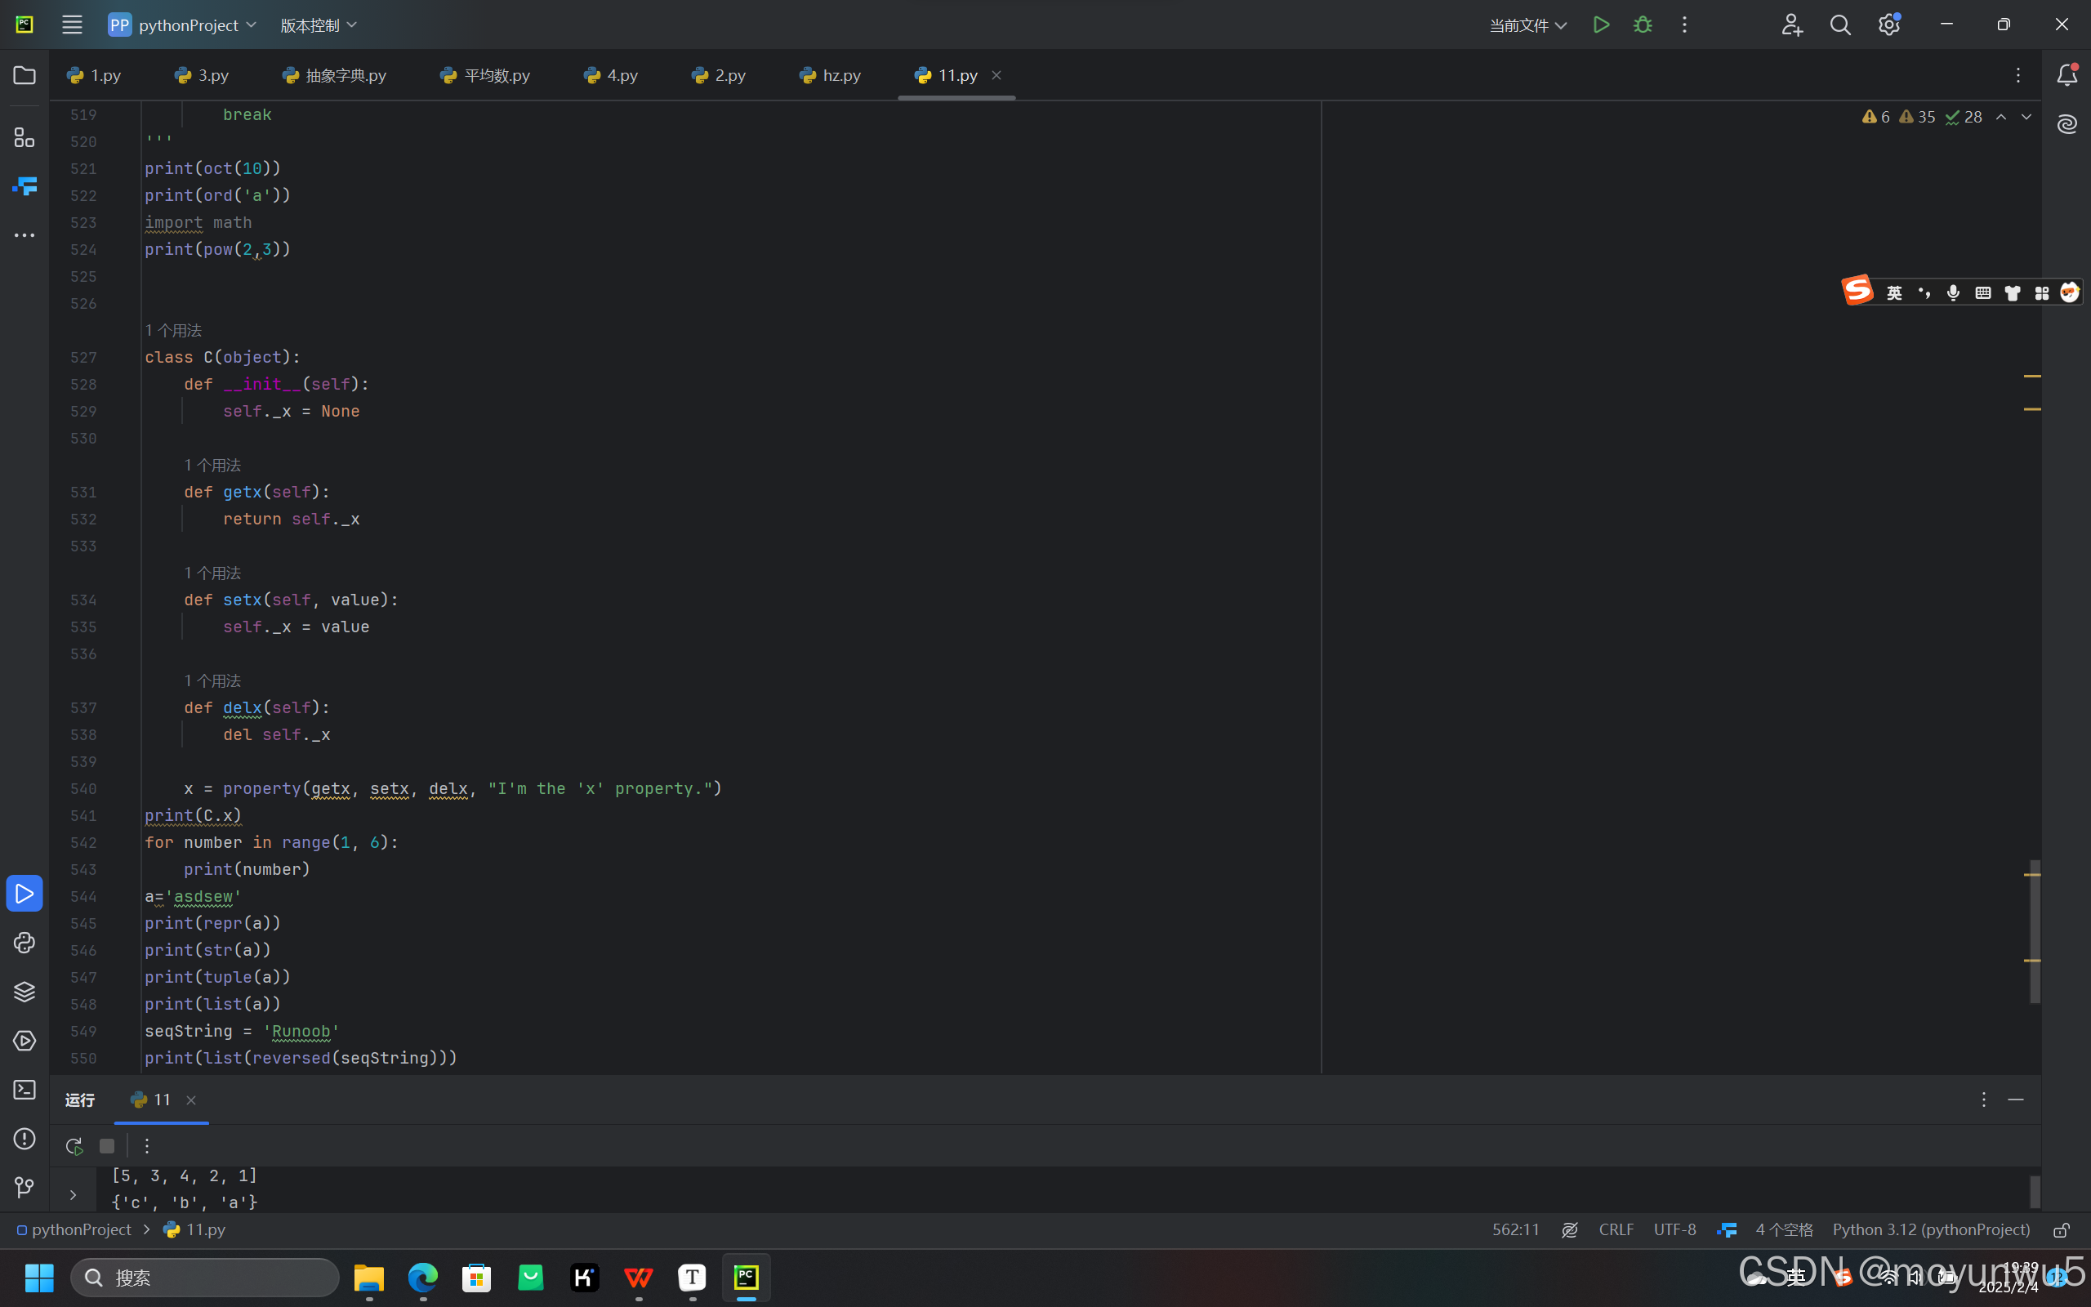This screenshot has height=1307, width=2091.
Task: Click the UTF-8 encoding status widget
Action: point(1674,1229)
